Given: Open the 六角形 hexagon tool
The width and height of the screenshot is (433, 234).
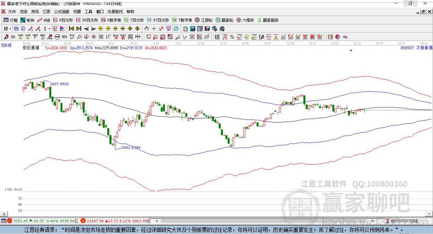Looking at the screenshot, I should [x=245, y=20].
